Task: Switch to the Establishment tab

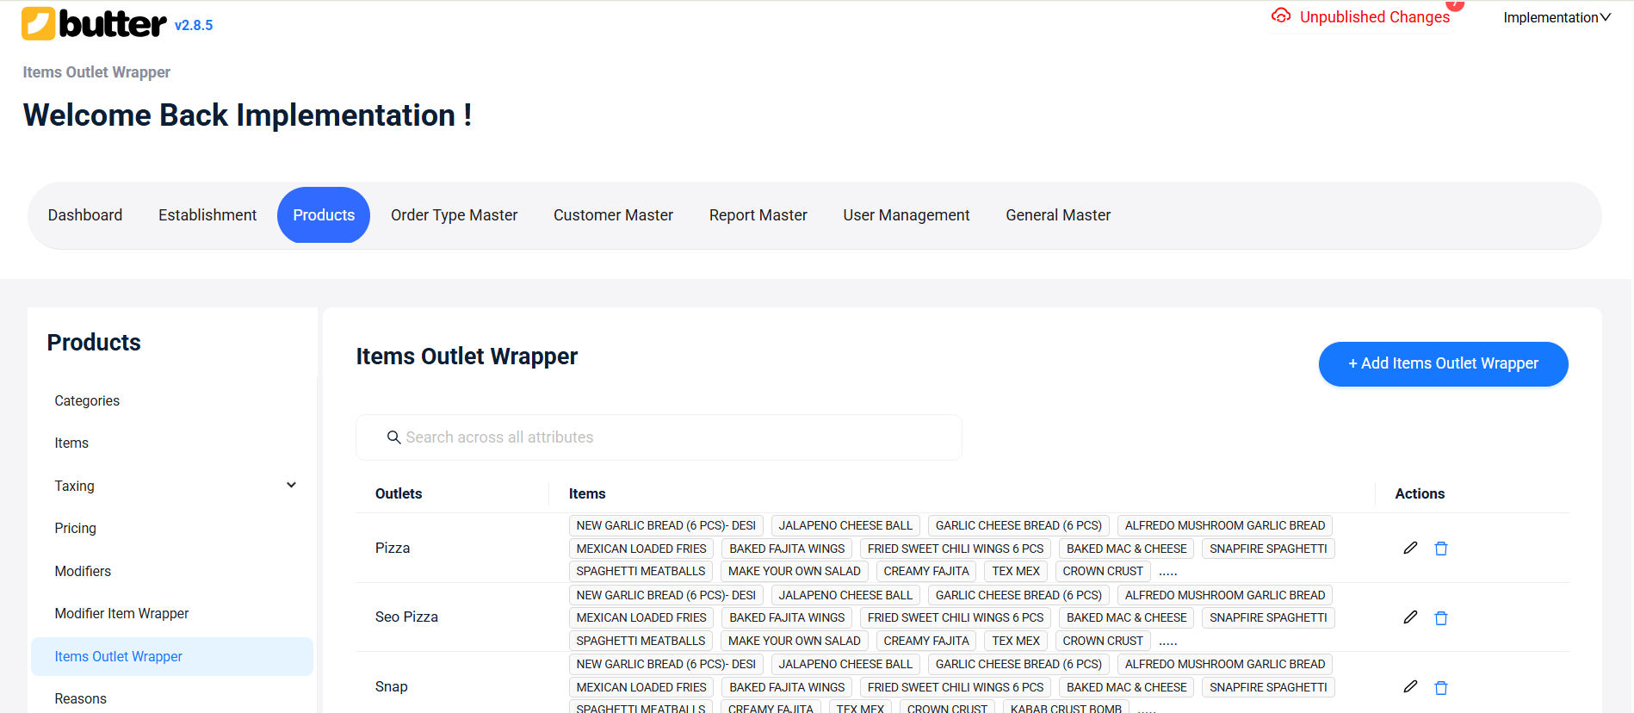Action: tap(207, 215)
